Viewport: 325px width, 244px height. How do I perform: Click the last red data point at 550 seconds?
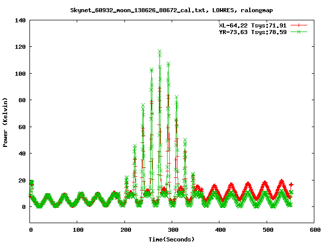point(291,185)
